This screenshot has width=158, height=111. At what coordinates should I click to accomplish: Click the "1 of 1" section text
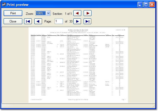click(68, 14)
